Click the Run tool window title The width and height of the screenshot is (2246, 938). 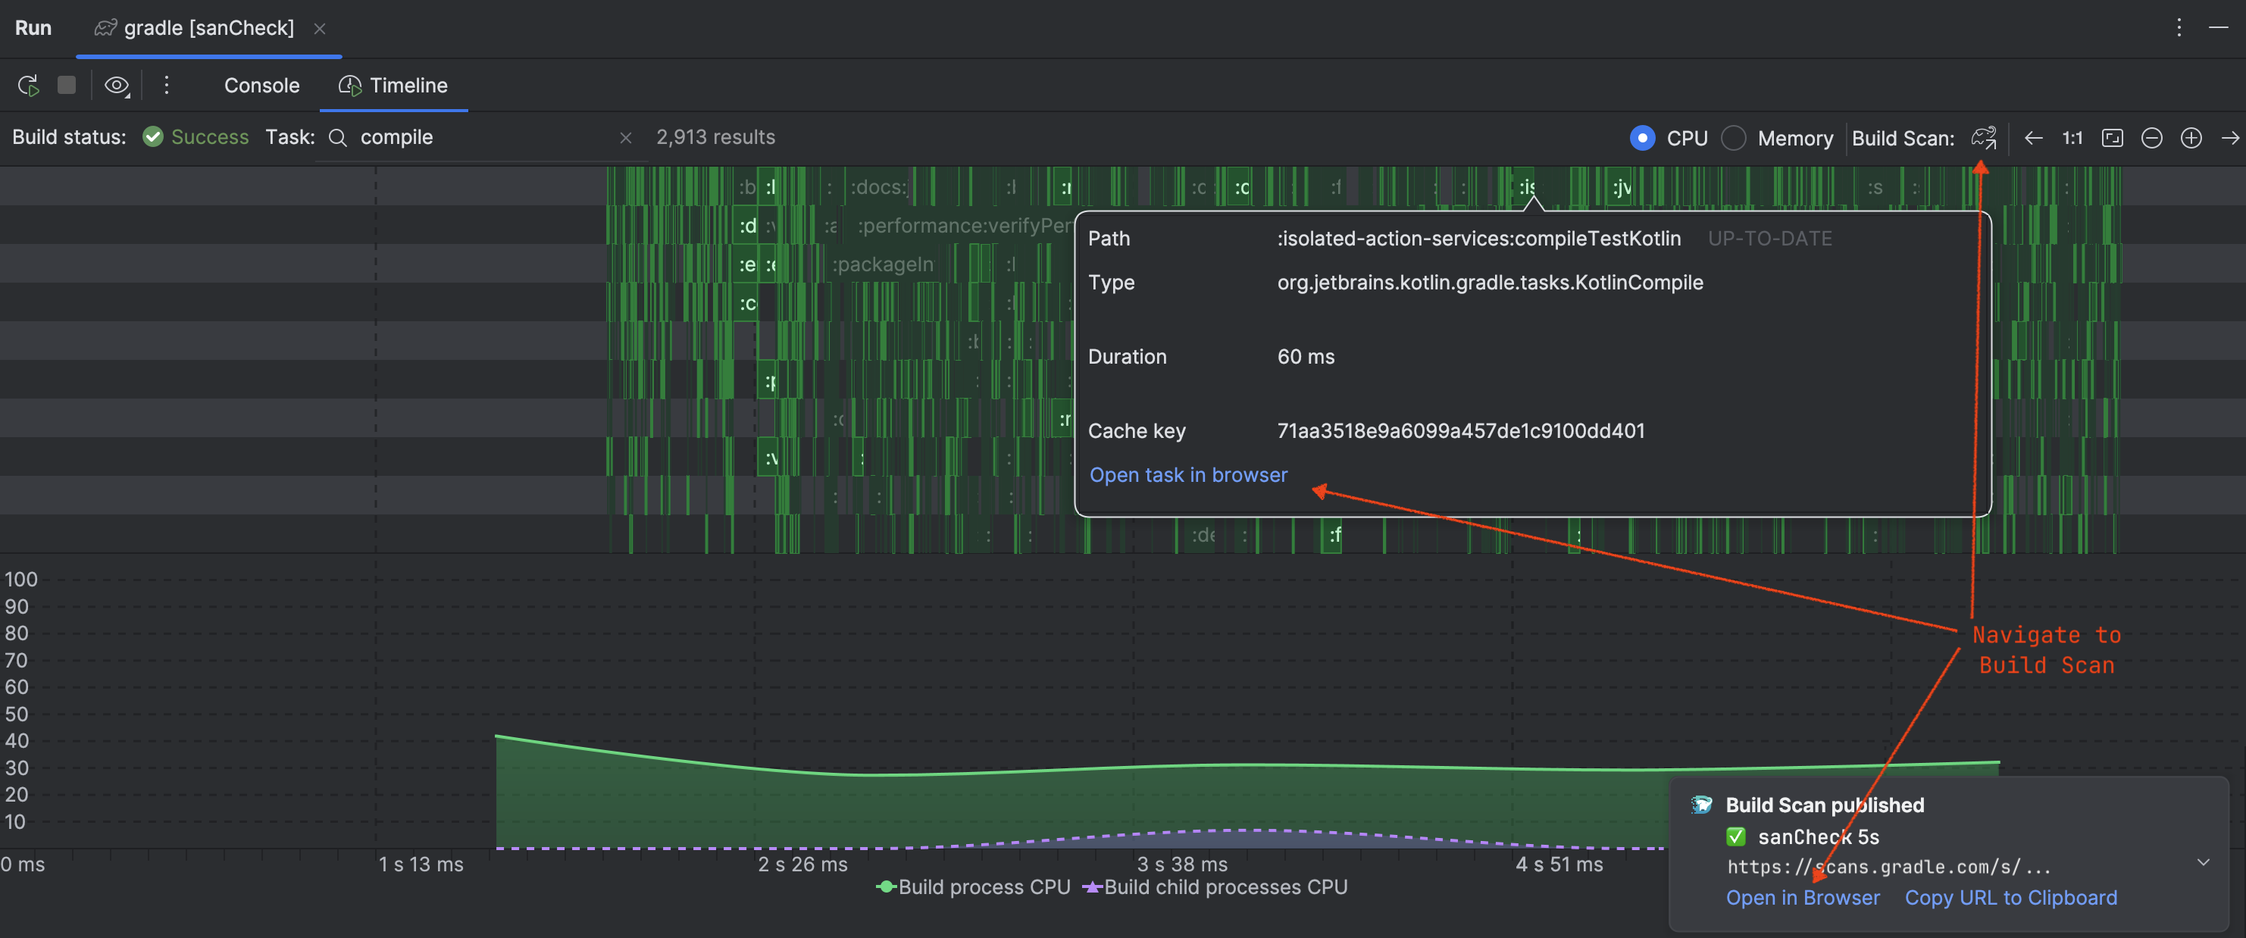pos(33,28)
